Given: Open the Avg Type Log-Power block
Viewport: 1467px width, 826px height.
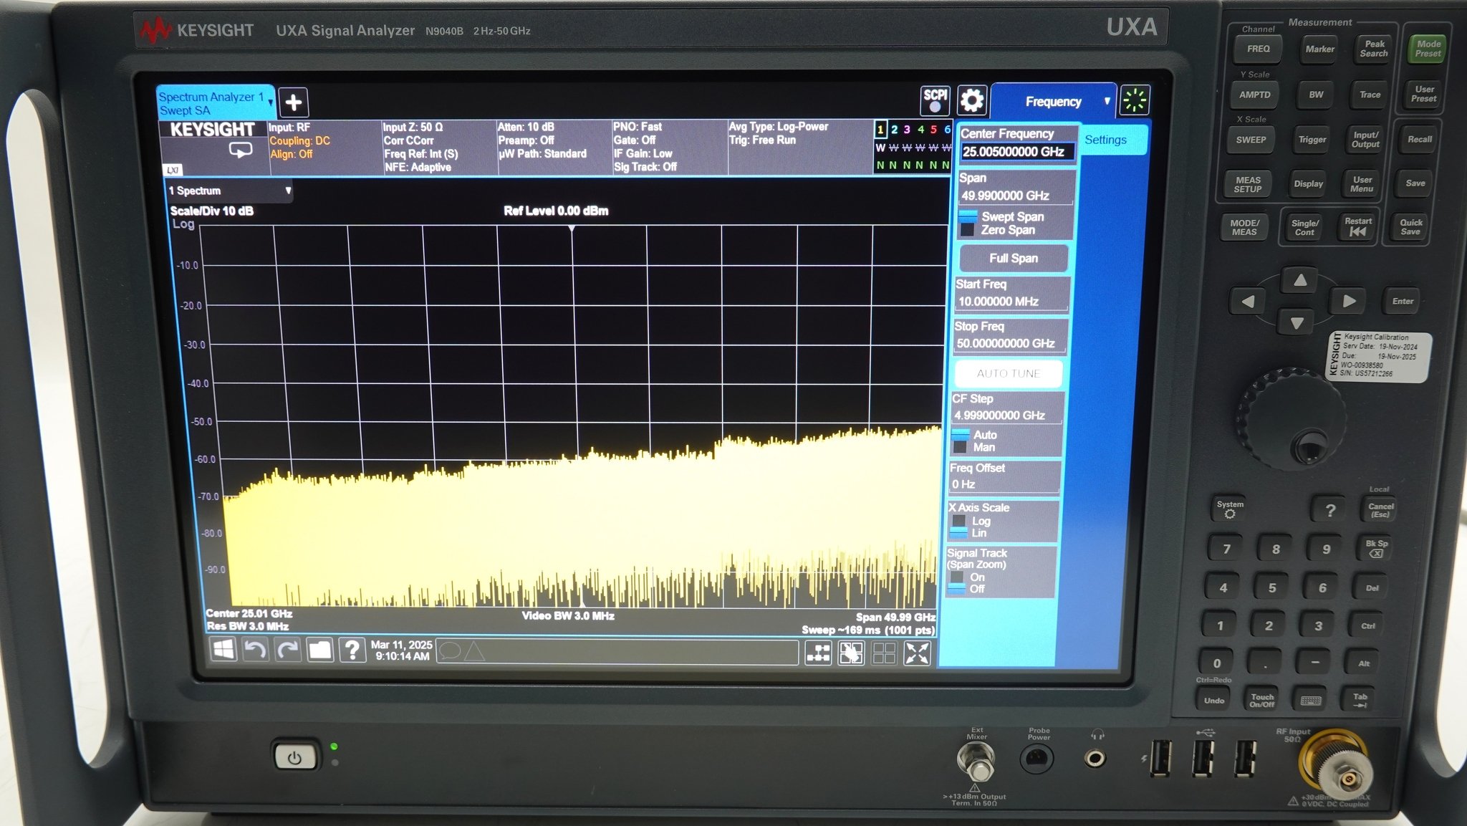Looking at the screenshot, I should (x=799, y=148).
